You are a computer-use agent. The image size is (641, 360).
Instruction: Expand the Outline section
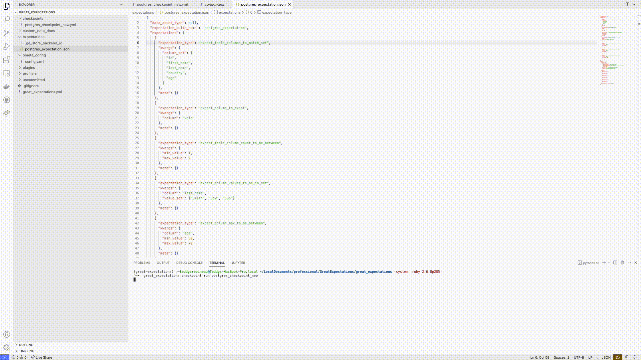[x=26, y=345]
